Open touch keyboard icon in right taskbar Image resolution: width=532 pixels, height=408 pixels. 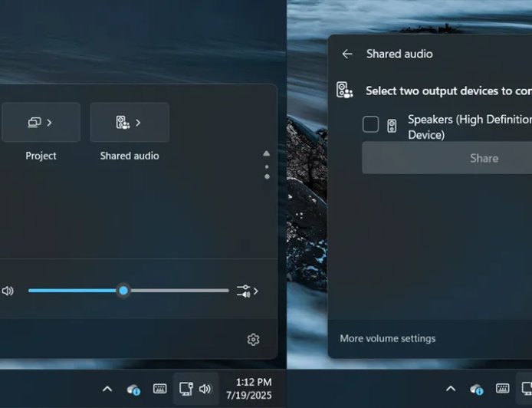(502, 389)
